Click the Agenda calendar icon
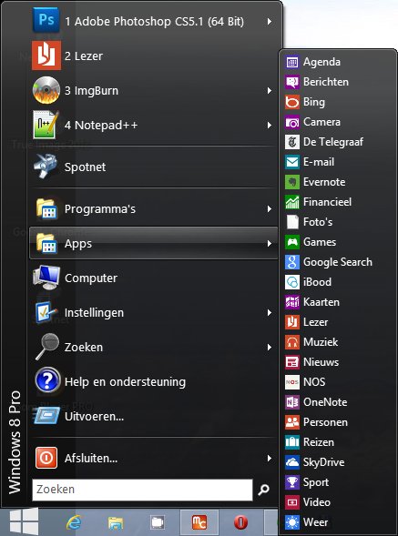398x536 pixels. 292,62
